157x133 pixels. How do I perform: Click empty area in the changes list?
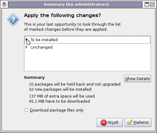coord(87,61)
